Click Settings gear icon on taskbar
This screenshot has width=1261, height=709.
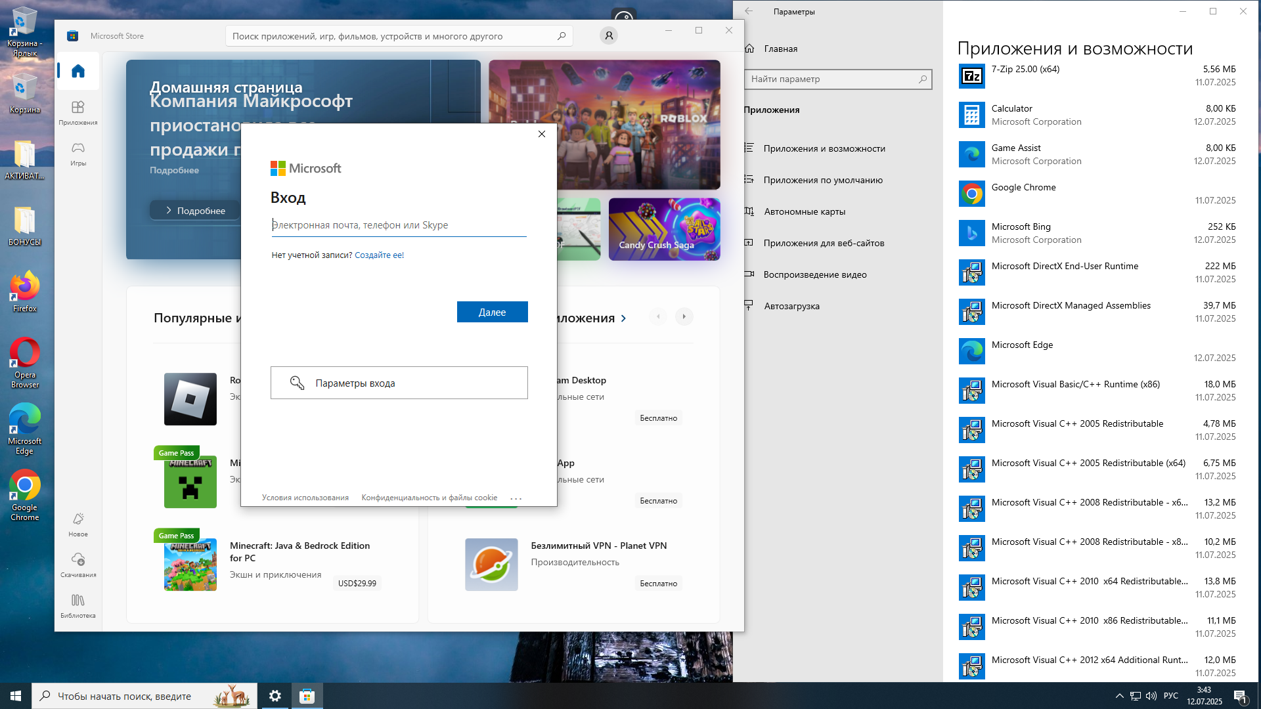point(275,696)
